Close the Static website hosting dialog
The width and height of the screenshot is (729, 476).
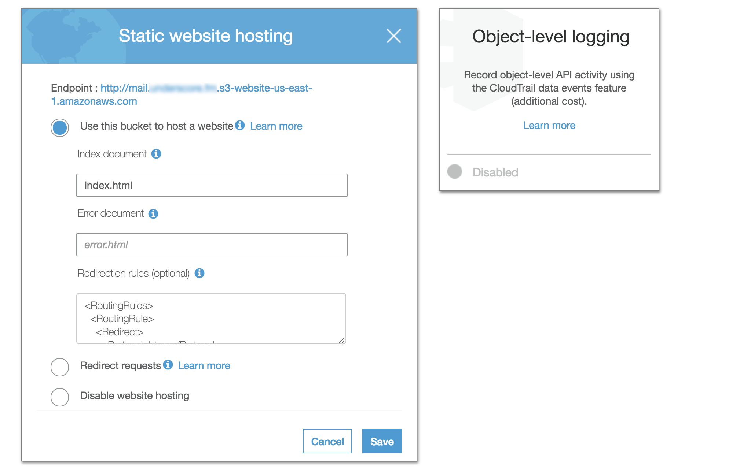pyautogui.click(x=393, y=36)
